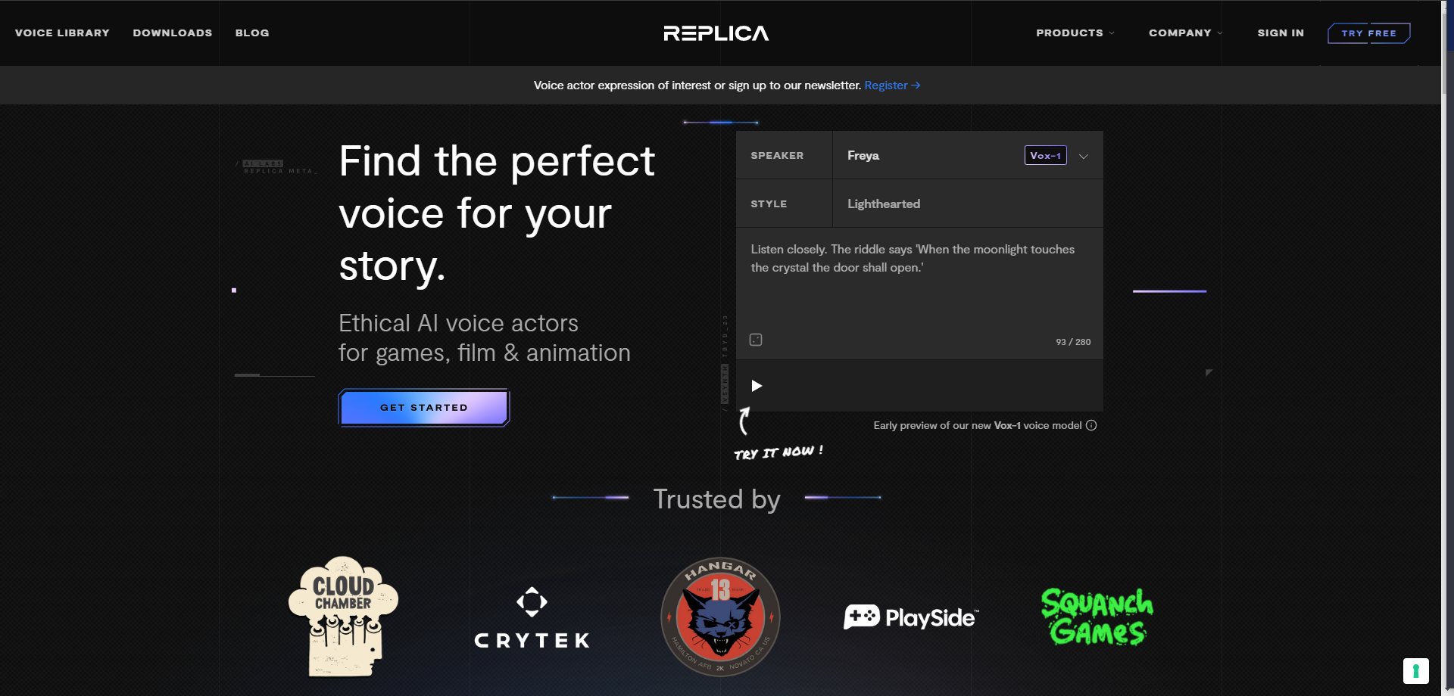Expand the Company dropdown menu
Image resolution: width=1454 pixels, height=696 pixels.
1185,33
